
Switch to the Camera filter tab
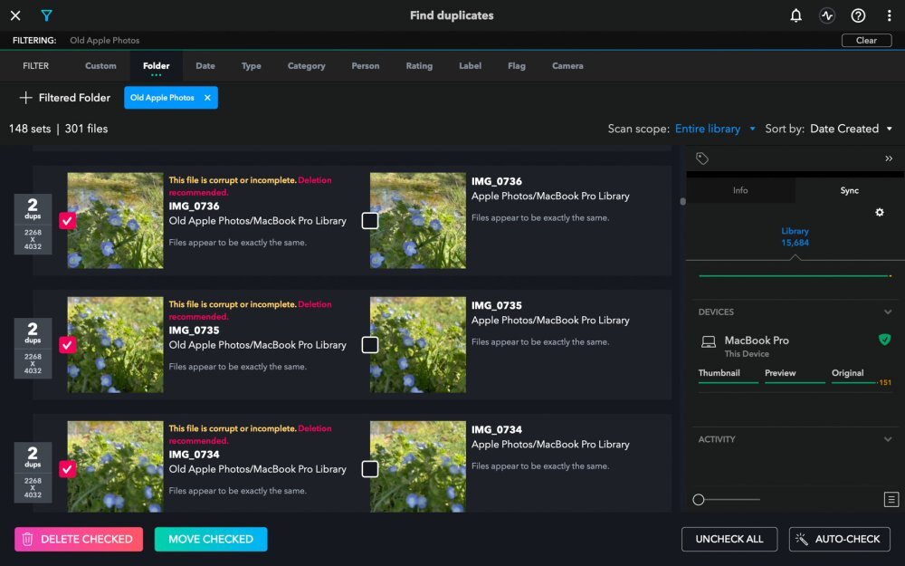point(567,66)
